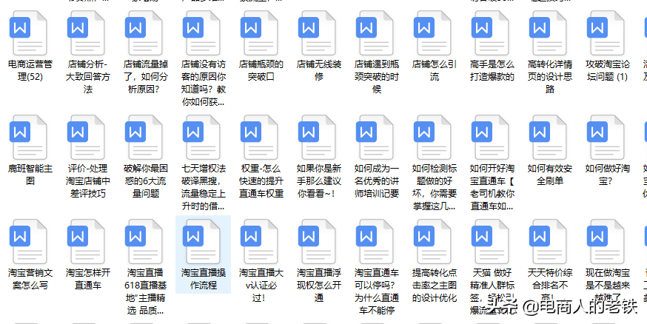The image size is (647, 324).
Task: Select the 店铺分析-大致回答方法 file icon
Action: coord(87,32)
